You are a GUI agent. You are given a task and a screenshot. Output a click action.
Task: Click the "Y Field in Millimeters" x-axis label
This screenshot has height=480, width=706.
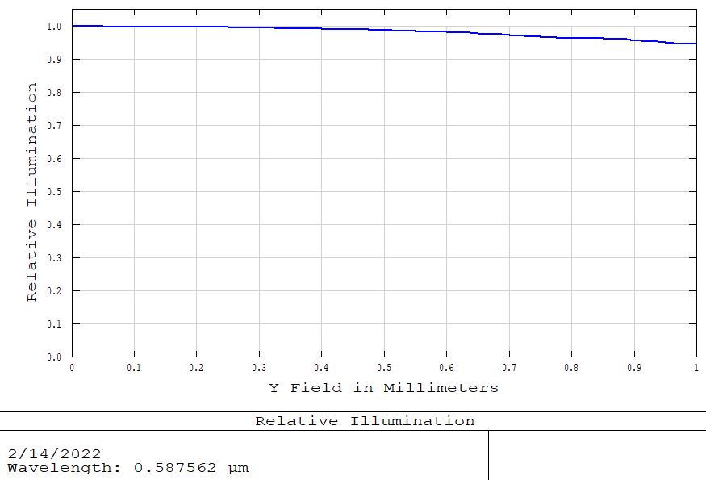tap(383, 388)
